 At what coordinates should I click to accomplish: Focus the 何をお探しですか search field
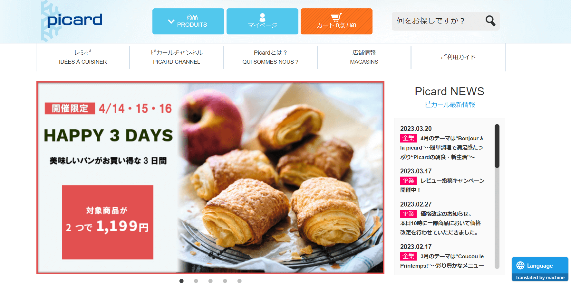pyautogui.click(x=438, y=21)
